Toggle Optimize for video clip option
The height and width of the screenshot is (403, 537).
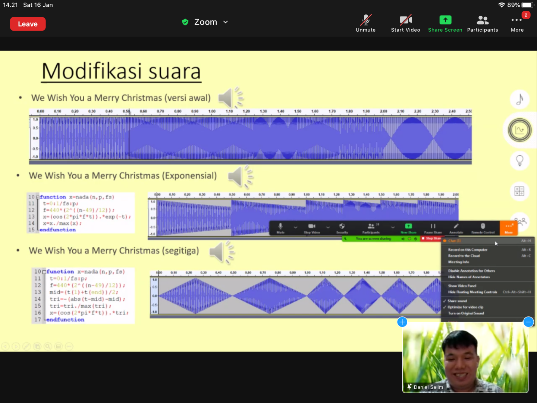pyautogui.click(x=465, y=307)
